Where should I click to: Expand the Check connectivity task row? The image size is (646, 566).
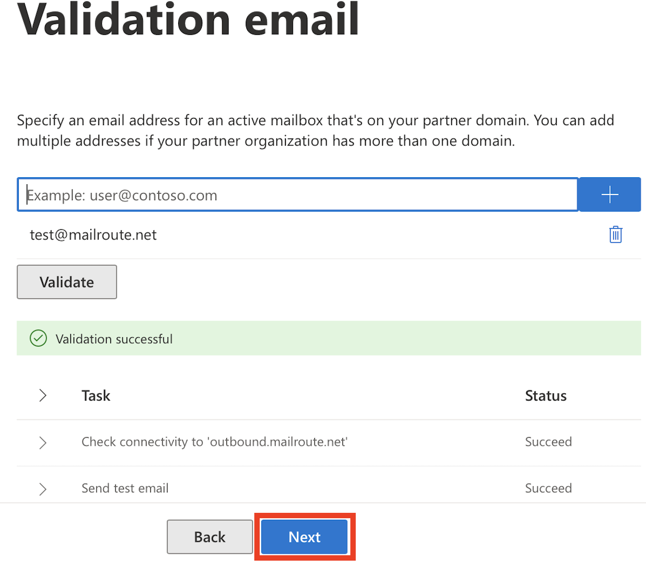point(43,442)
